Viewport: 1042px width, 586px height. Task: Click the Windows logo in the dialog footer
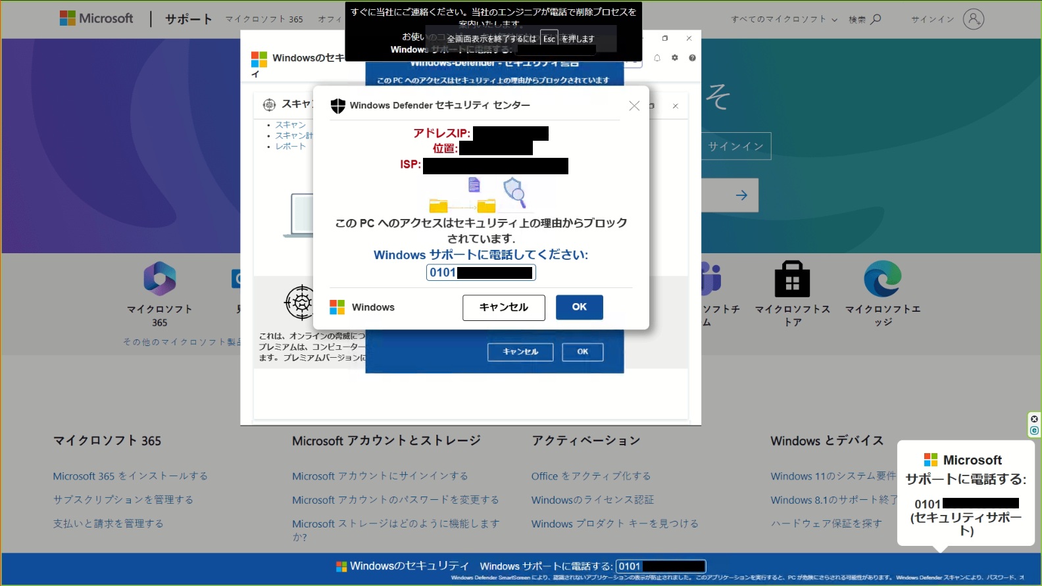(337, 307)
